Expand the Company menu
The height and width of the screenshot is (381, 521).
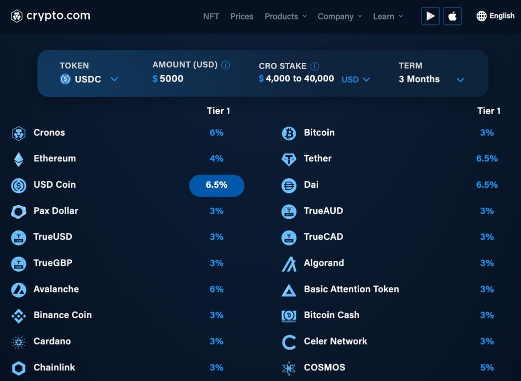point(340,16)
